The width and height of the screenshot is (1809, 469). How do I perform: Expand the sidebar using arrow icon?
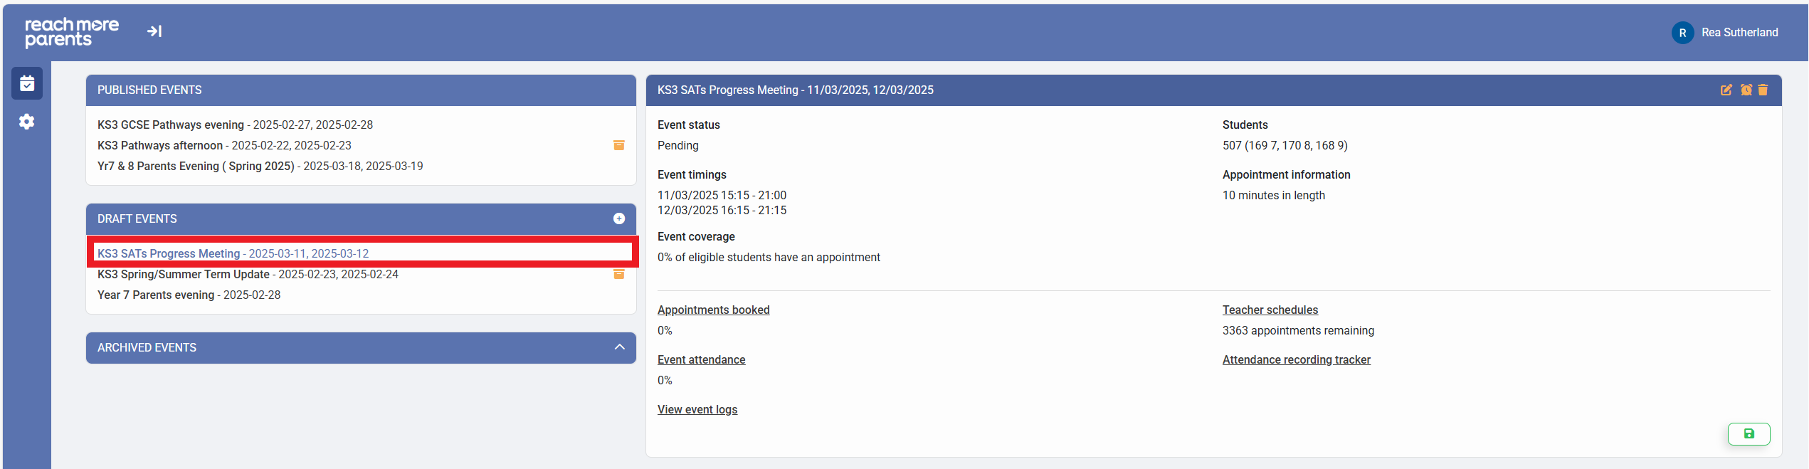pyautogui.click(x=154, y=31)
